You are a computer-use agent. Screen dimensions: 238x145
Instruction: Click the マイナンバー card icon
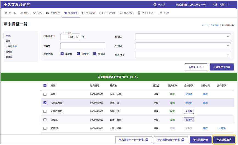139,13
